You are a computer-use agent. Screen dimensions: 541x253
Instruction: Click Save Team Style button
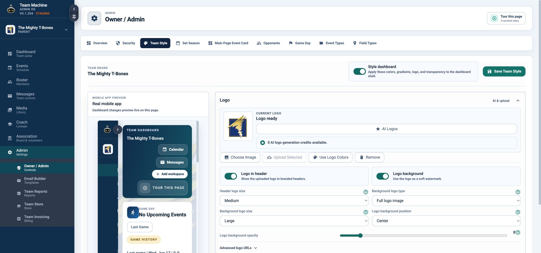(x=504, y=72)
